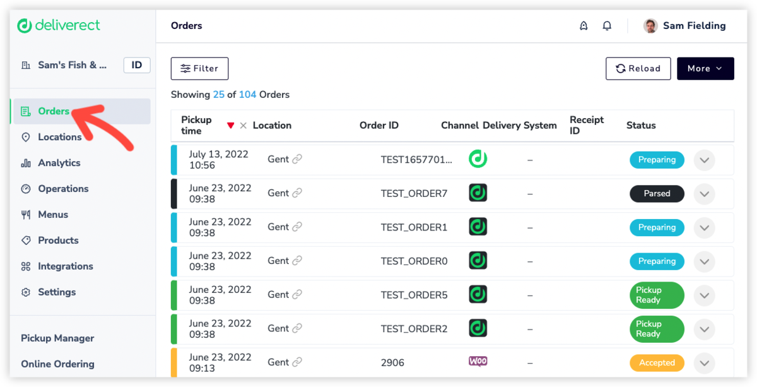Reload the orders list
Image resolution: width=757 pixels, height=387 pixels.
(x=638, y=69)
